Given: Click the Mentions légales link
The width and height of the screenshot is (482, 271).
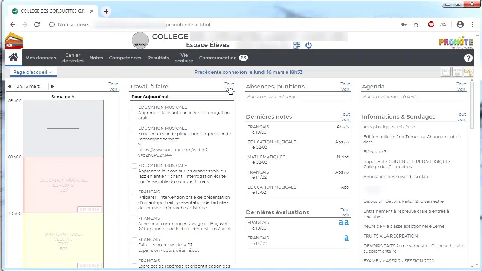Looking at the screenshot, I should click(x=462, y=47).
